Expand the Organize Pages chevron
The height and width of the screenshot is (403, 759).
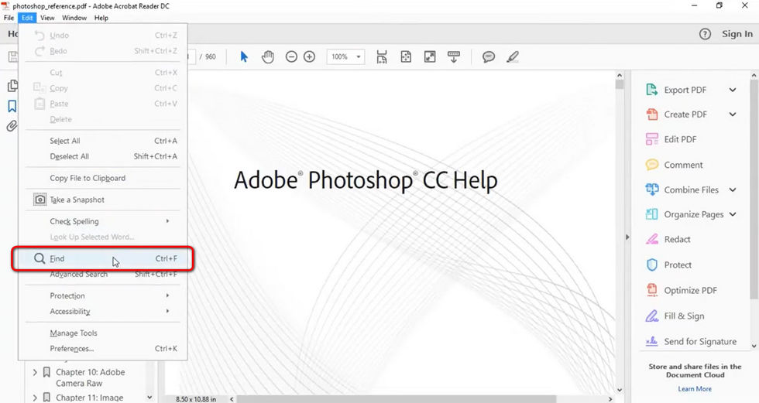(x=733, y=214)
